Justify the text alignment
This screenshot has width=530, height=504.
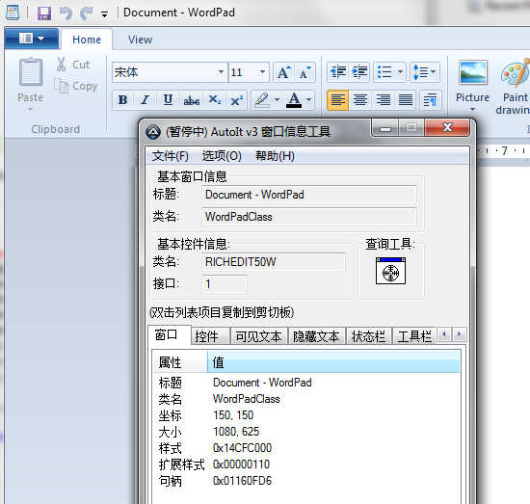tap(406, 99)
